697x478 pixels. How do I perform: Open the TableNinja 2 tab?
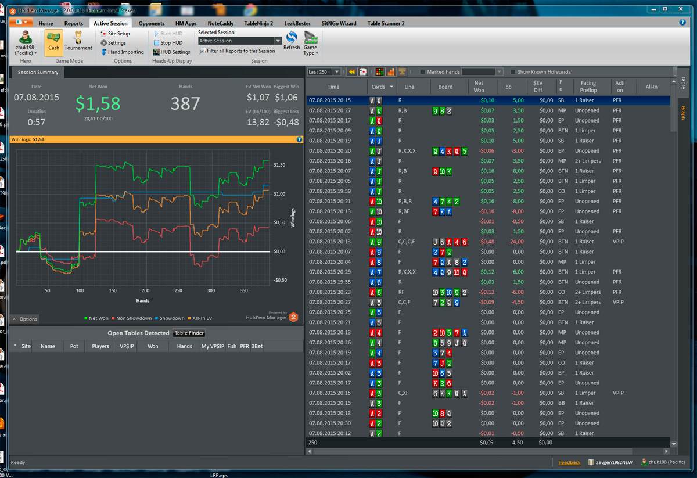[258, 23]
